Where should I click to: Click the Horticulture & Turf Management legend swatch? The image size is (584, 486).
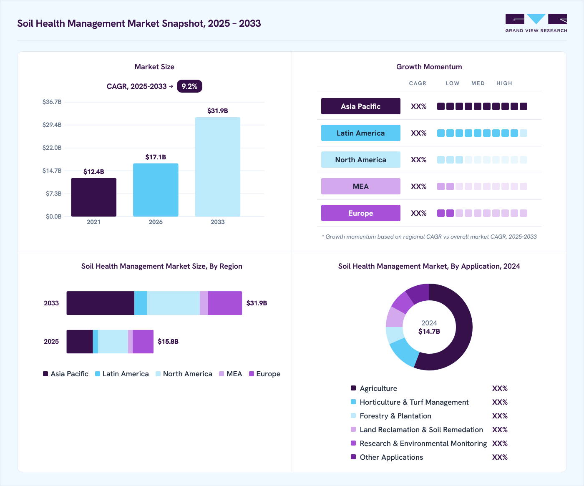pos(353,402)
